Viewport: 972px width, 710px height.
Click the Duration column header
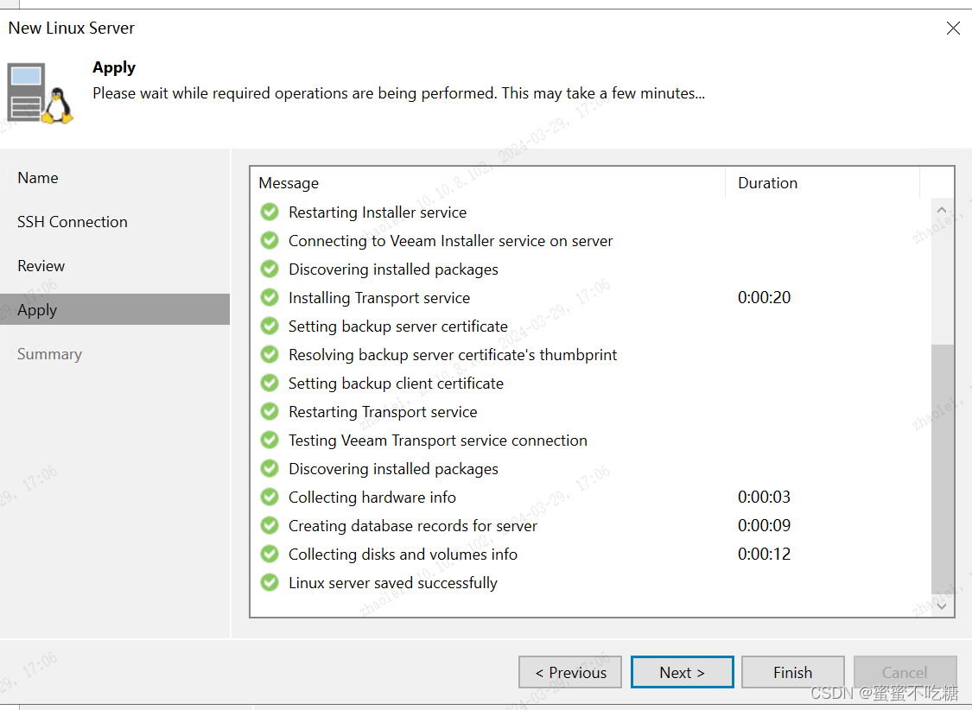(823, 183)
